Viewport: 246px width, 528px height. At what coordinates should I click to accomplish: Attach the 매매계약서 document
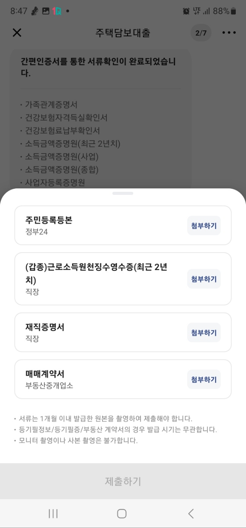click(203, 379)
